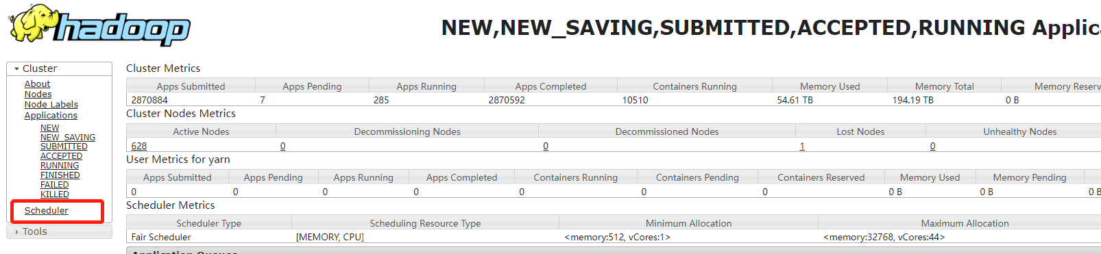
Task: Show FAILED applications
Action: tap(54, 185)
